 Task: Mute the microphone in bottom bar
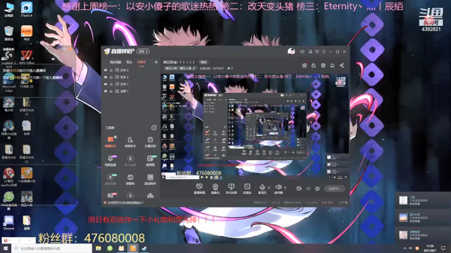click(262, 188)
